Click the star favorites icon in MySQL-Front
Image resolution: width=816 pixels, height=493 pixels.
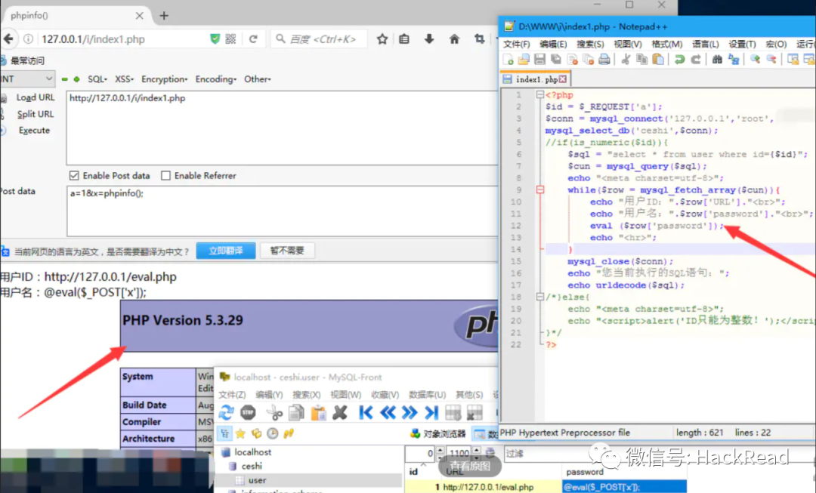click(240, 433)
